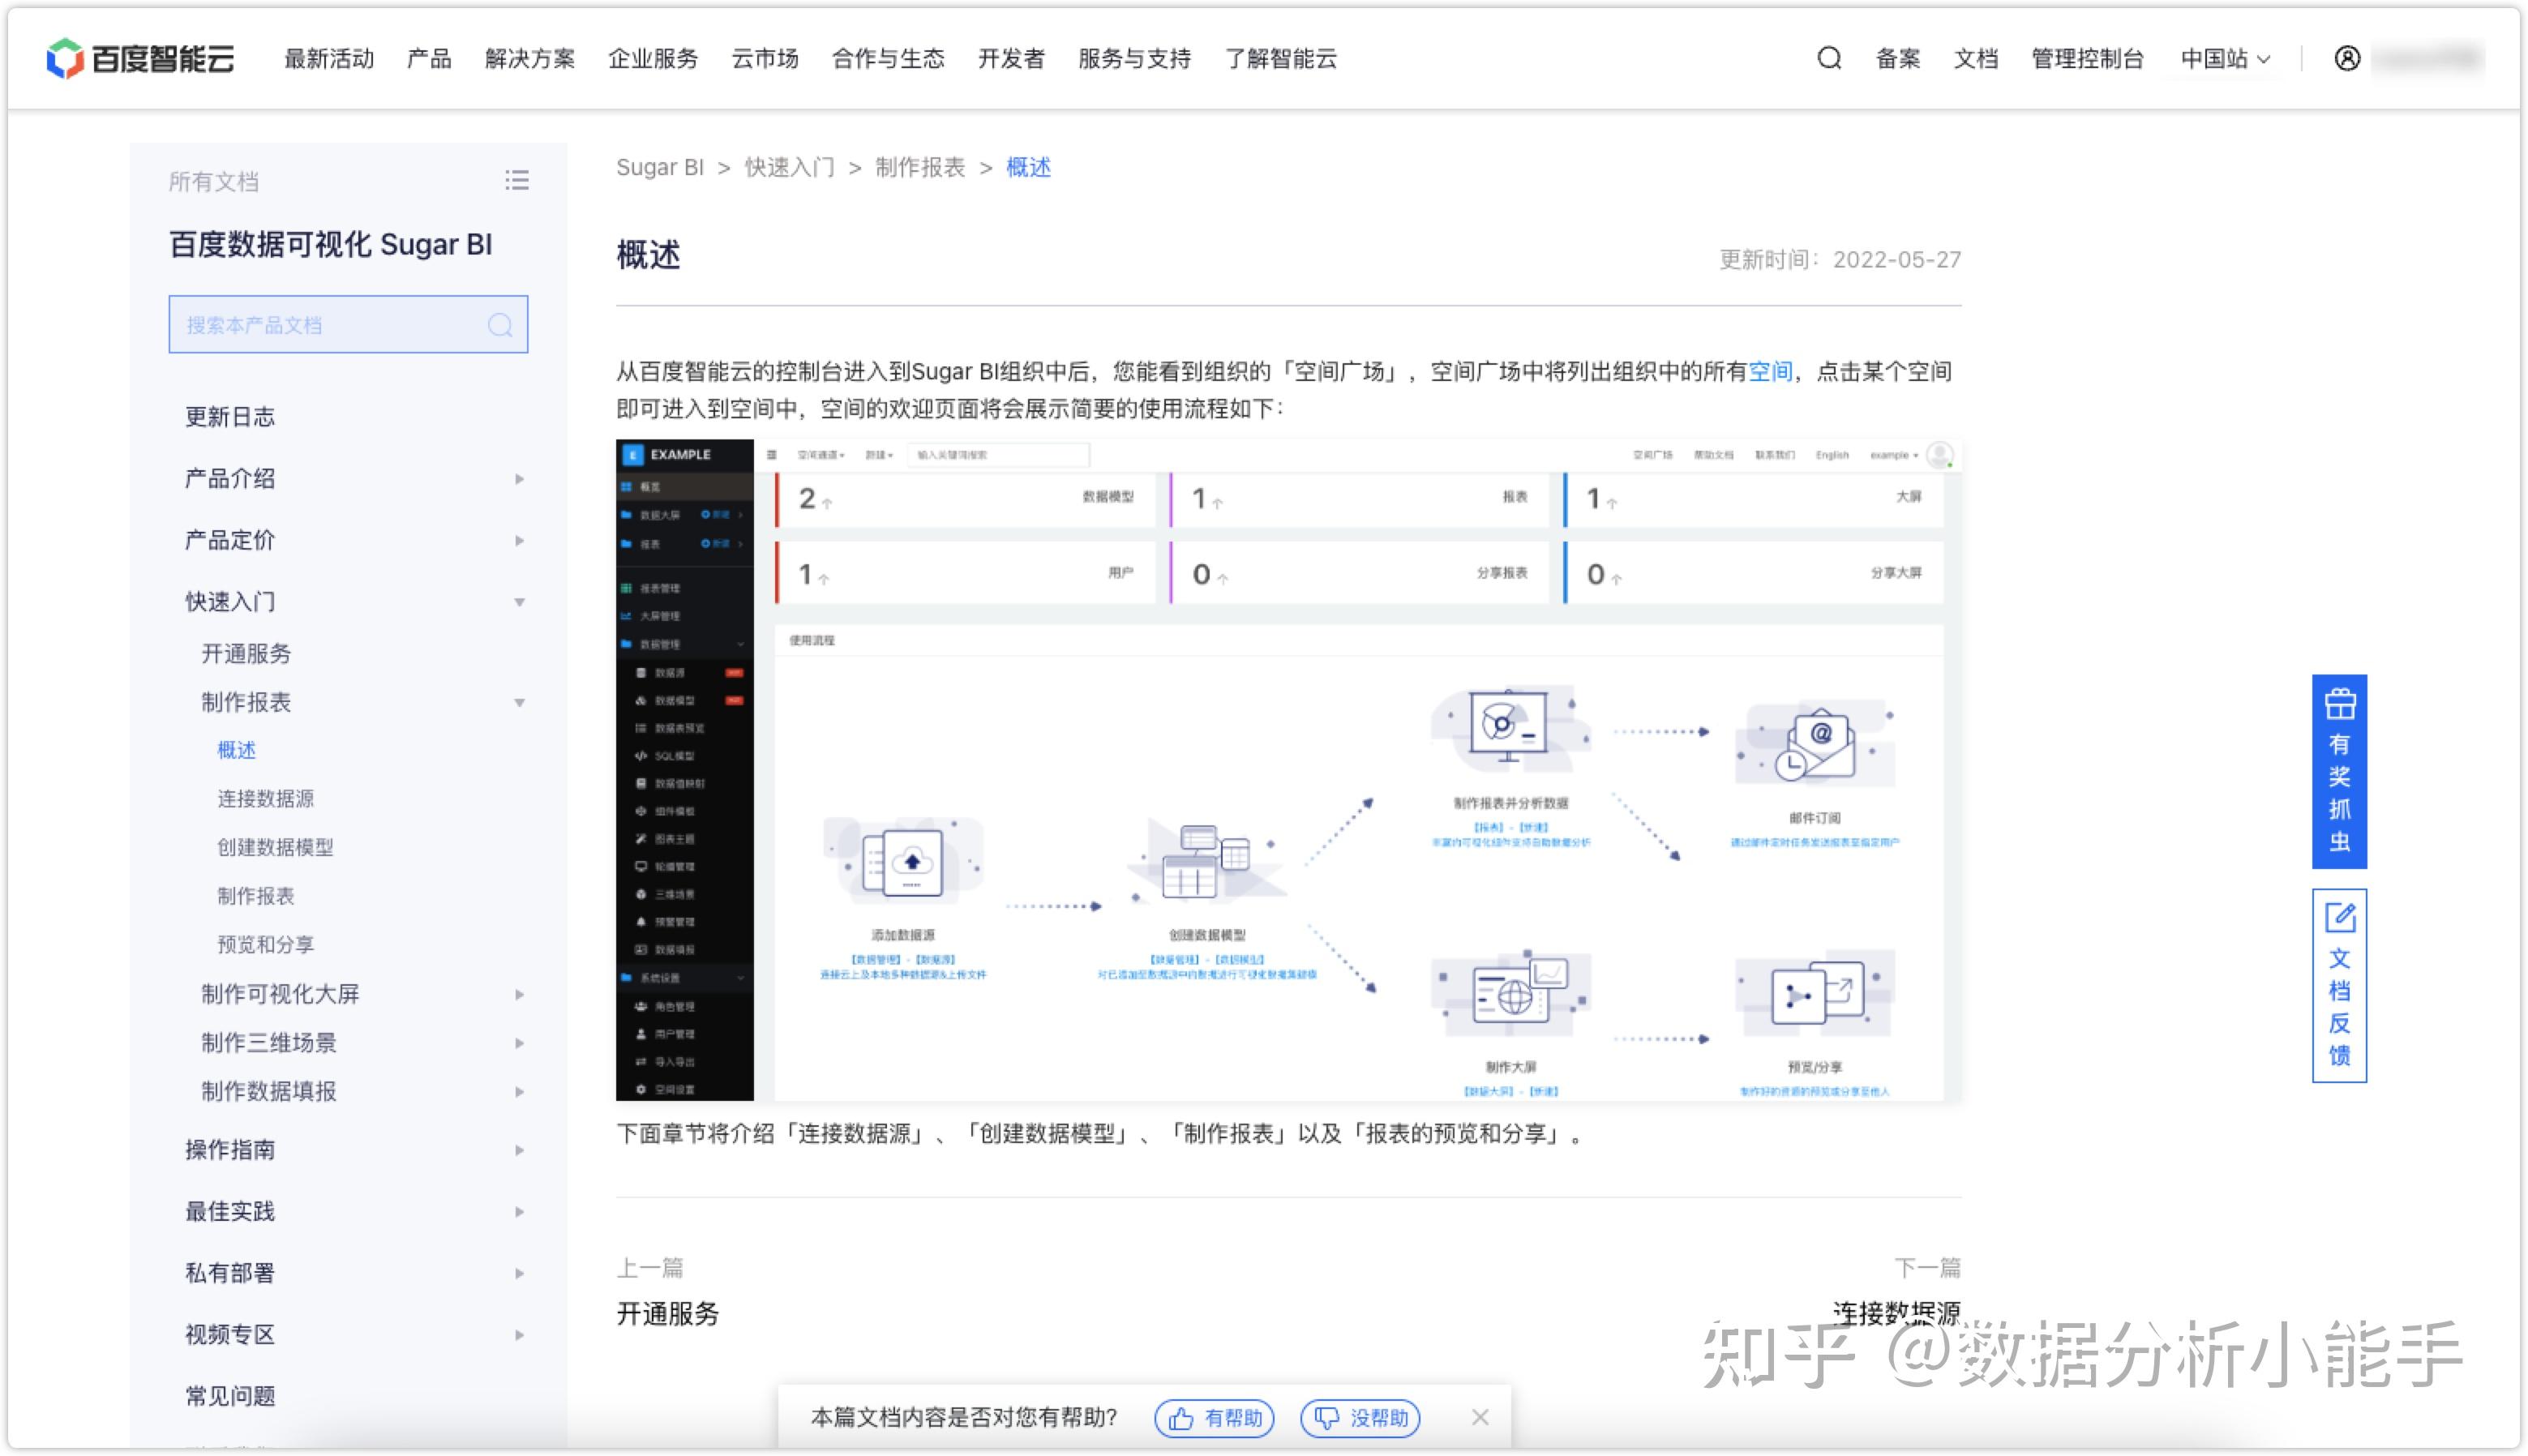Open the 有奖抓虫 gift widget
This screenshot has width=2528, height=1456.
(x=2338, y=770)
